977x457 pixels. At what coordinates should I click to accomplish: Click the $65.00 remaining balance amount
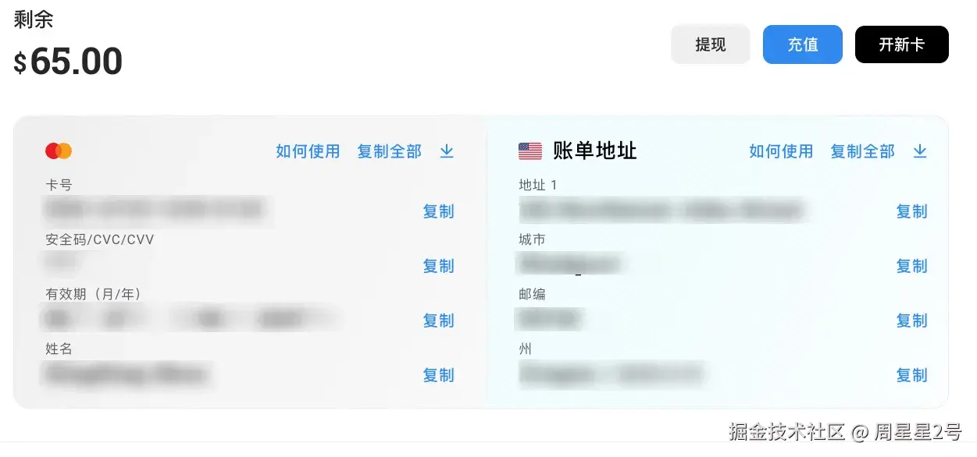(x=69, y=62)
